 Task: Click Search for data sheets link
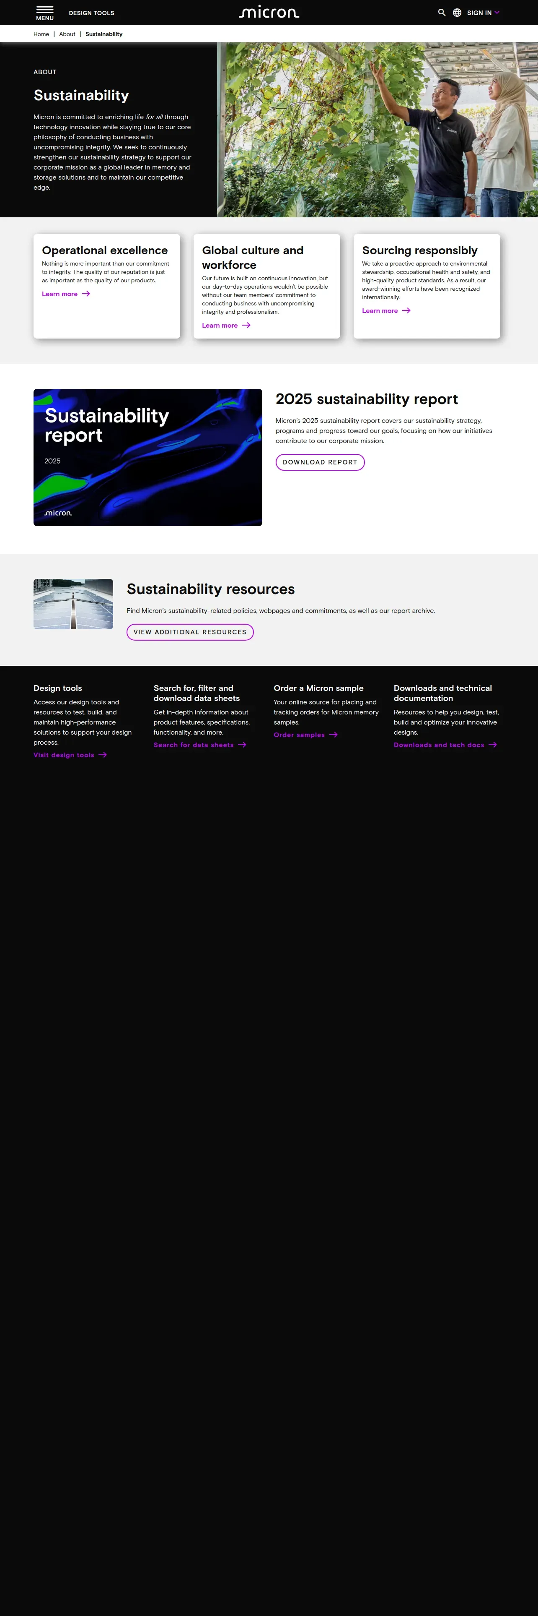tap(200, 745)
